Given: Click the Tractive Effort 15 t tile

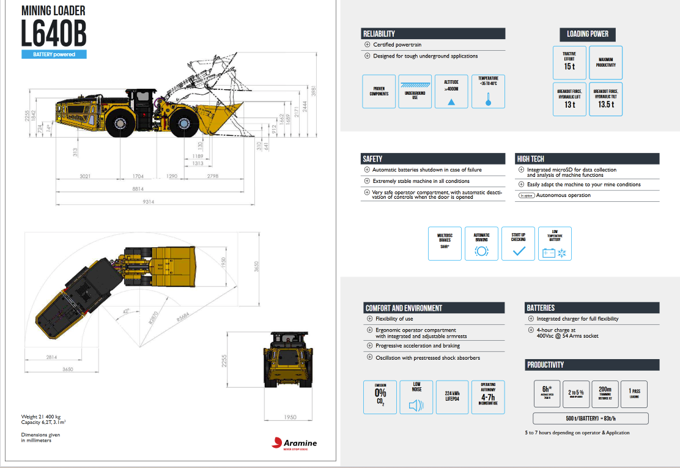Looking at the screenshot, I should (569, 62).
